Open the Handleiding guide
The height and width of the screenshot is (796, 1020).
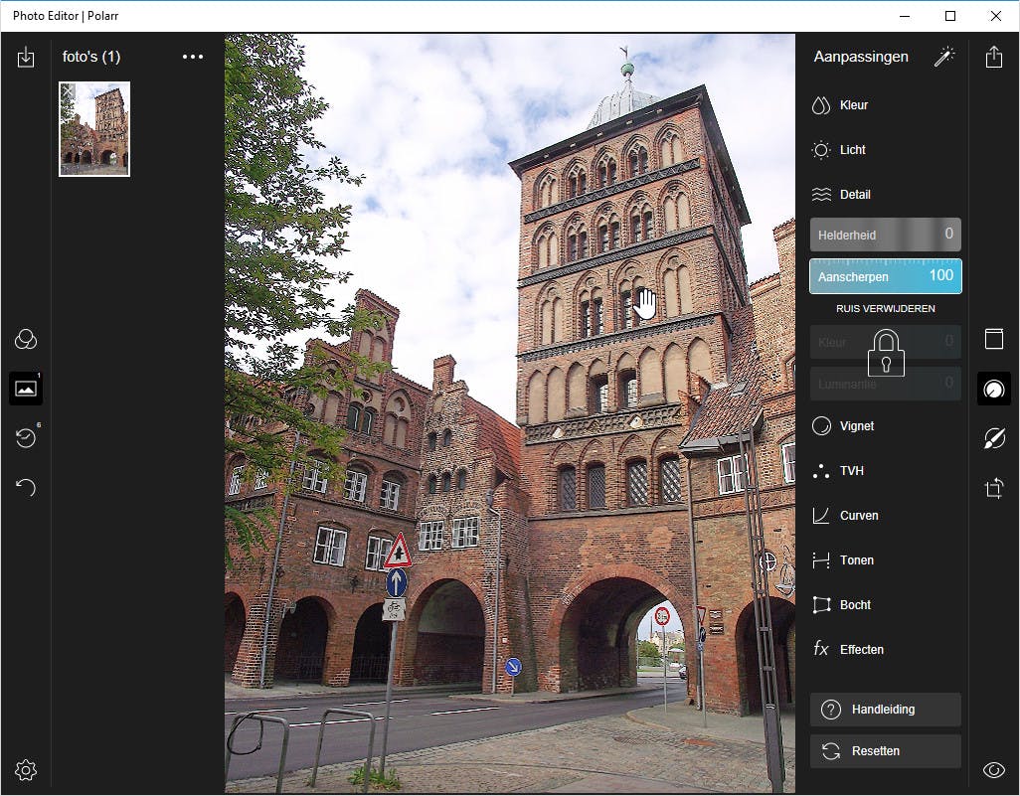(x=885, y=709)
